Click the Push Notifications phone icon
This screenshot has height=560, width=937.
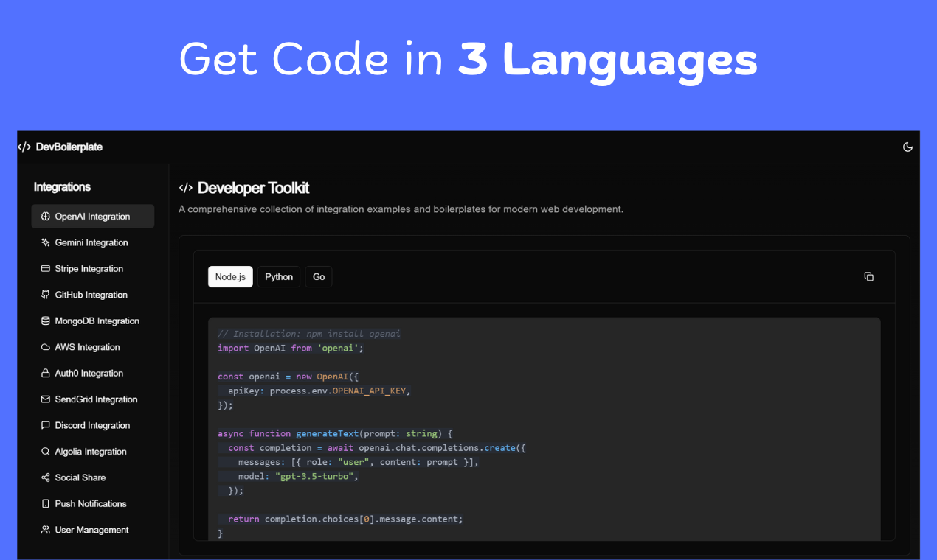click(x=46, y=504)
